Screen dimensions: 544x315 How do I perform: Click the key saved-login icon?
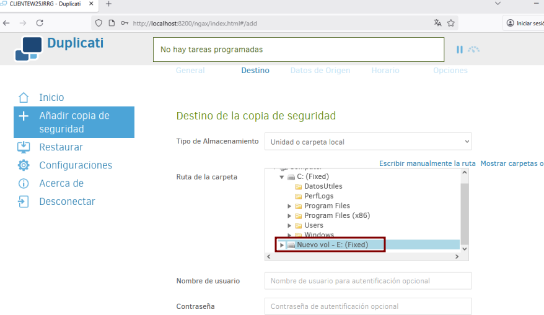point(124,24)
